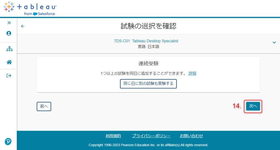The width and height of the screenshot is (280, 150).
Task: Click the 次へ next button
Action: [253, 106]
